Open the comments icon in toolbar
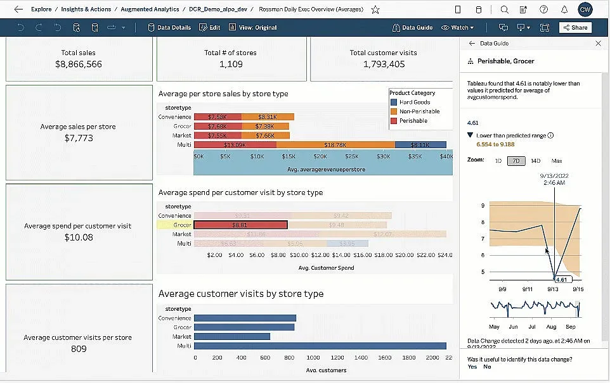 503,28
